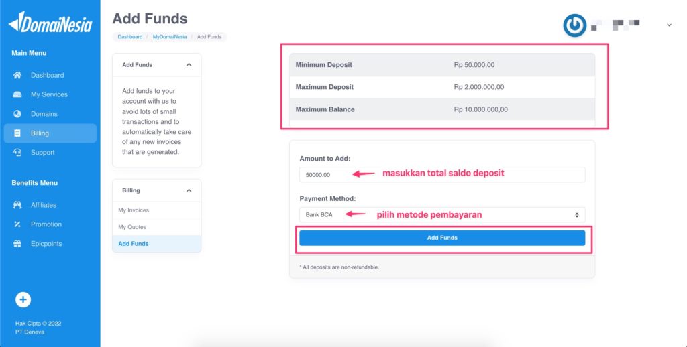Click the DomaiNesia logo

pyautogui.click(x=50, y=23)
